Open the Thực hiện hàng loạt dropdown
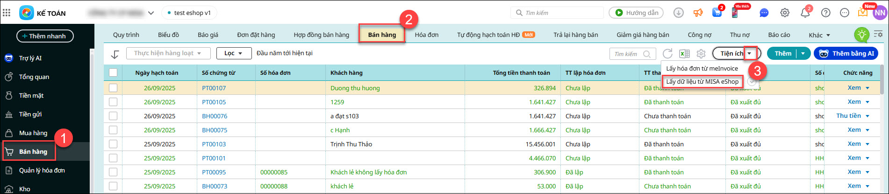 pos(168,53)
